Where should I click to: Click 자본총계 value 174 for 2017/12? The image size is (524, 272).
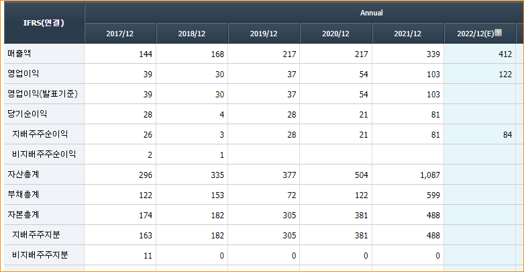(146, 215)
